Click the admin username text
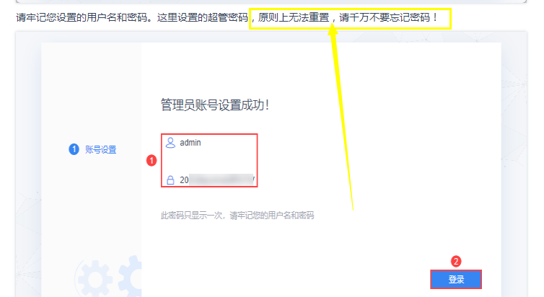The width and height of the screenshot is (544, 297). (x=190, y=143)
